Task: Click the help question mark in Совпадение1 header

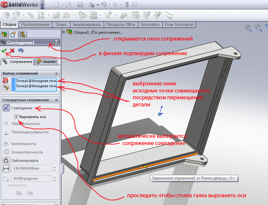Action: click(56, 42)
